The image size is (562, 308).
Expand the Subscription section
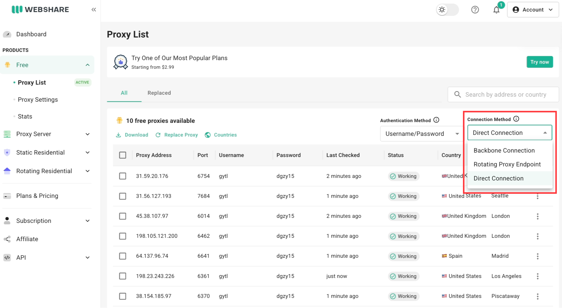point(87,221)
